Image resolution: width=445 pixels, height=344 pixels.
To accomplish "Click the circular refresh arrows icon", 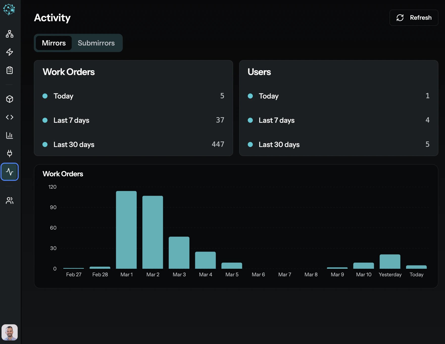I will (x=400, y=18).
